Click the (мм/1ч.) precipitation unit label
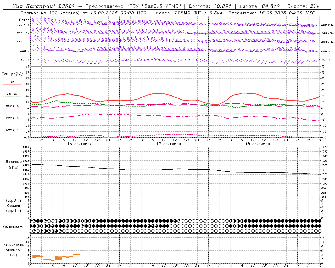Image resolution: width=335 pixels, height=268 pixels. (14, 211)
